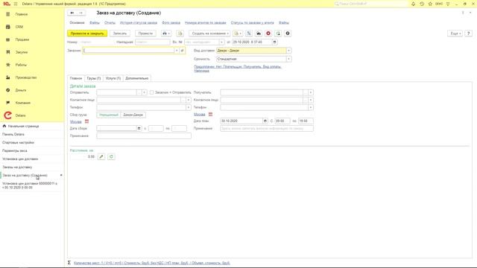Click the print icon in toolbar
This screenshot has height=268, width=477.
pyautogui.click(x=166, y=33)
